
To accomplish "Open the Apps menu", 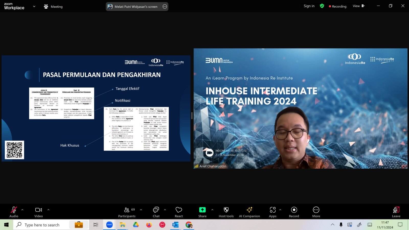I will click(x=273, y=212).
